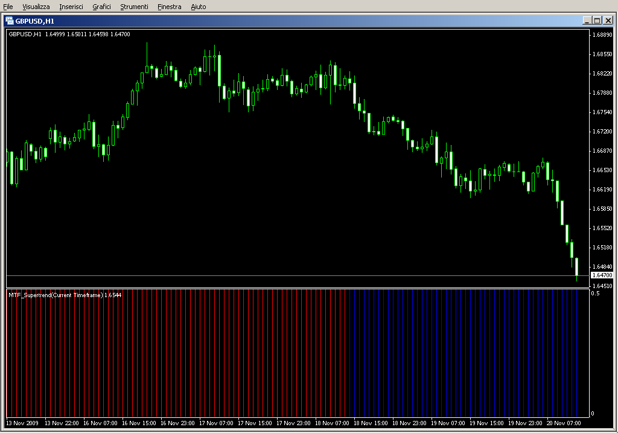
Task: Click price scale value 1.68890
Action: [602, 34]
